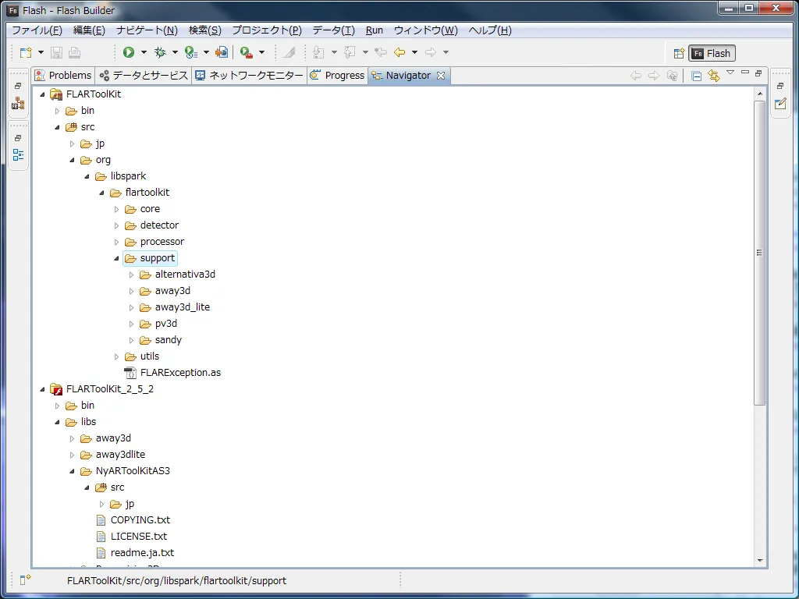Click the Debug bug icon
Viewport: 799px width, 599px height.
[x=160, y=52]
